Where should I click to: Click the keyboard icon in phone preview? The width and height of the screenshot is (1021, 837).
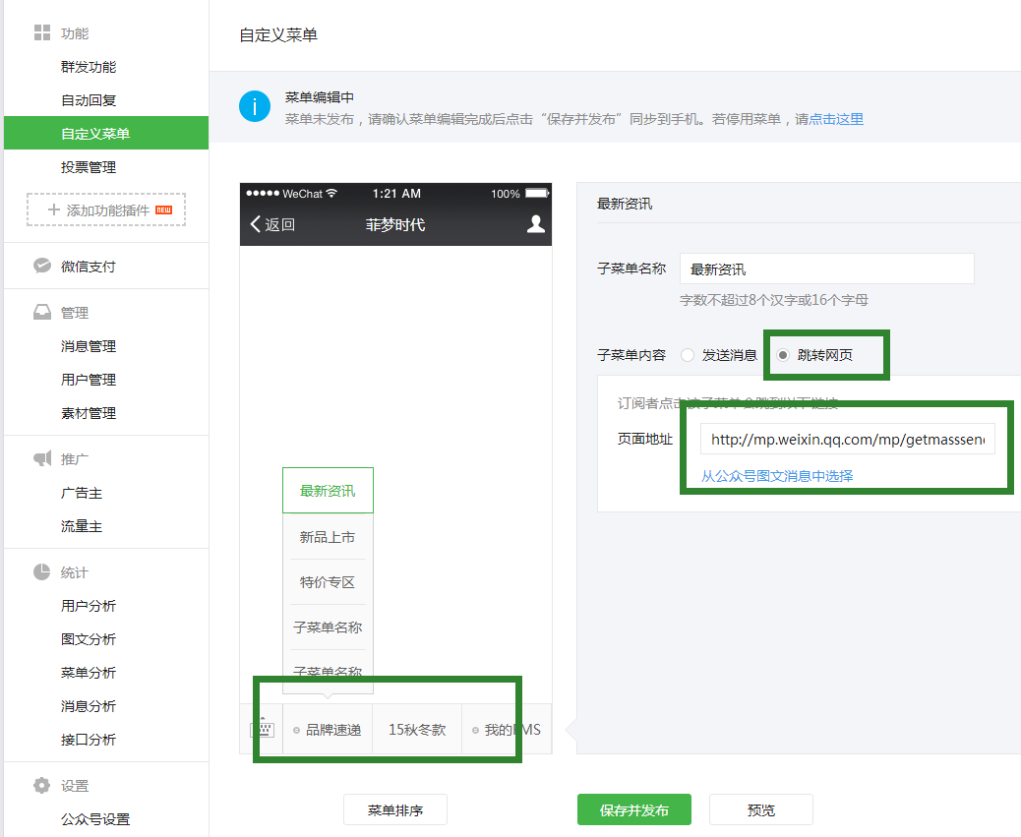262,730
